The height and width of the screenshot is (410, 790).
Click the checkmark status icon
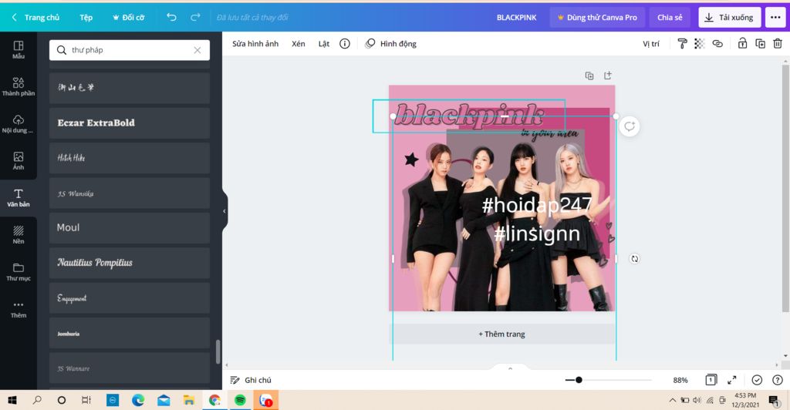757,380
